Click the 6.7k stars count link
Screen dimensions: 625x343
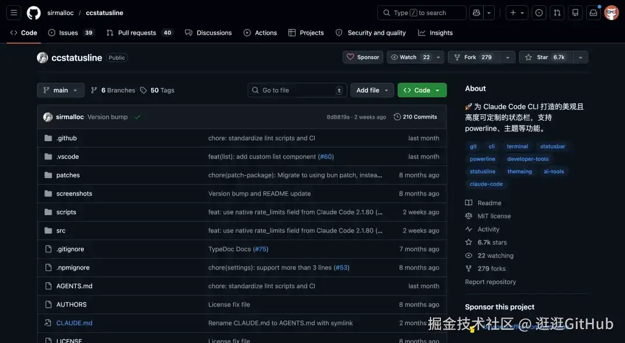click(492, 242)
